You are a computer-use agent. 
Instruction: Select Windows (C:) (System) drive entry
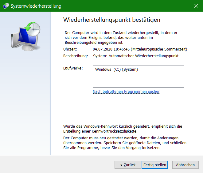click(x=116, y=70)
